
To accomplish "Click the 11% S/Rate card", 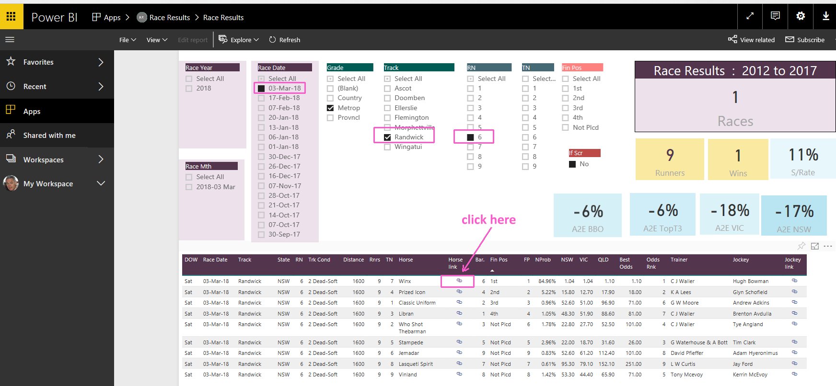I will (x=803, y=159).
